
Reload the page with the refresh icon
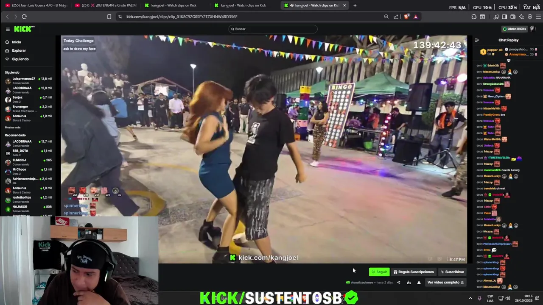(x=24, y=17)
